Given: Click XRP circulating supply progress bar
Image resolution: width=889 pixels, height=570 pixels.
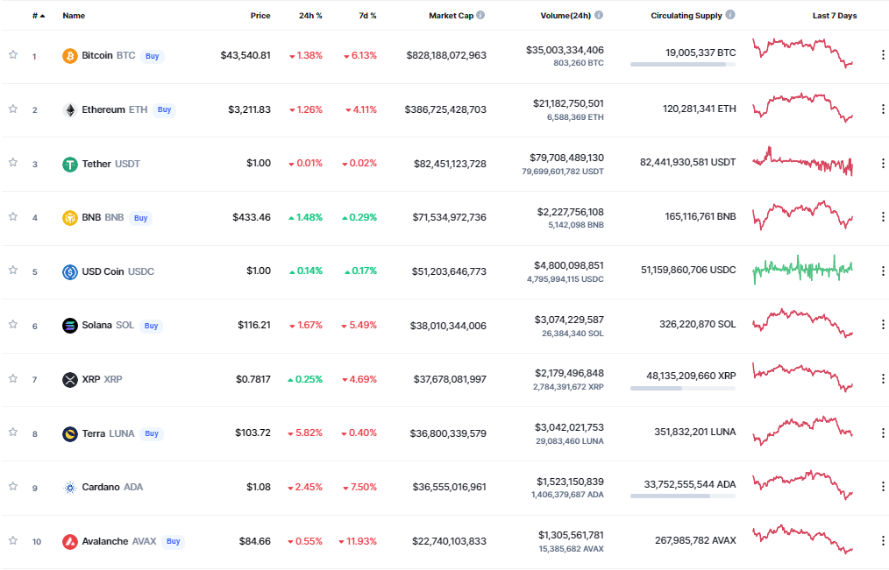Looking at the screenshot, I should pyautogui.click(x=683, y=388).
